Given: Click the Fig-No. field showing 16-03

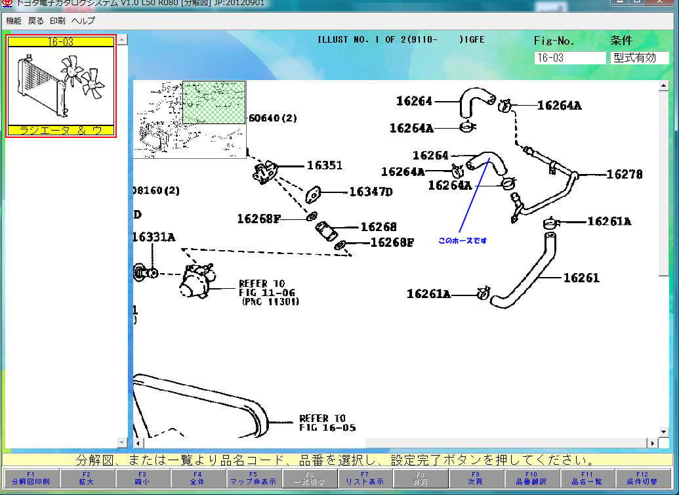Looking at the screenshot, I should pos(569,58).
